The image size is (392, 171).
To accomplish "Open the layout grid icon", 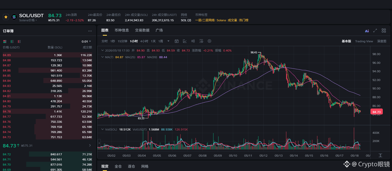I will pyautogui.click(x=384, y=31).
